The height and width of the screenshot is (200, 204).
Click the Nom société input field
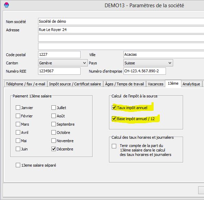pos(121,22)
